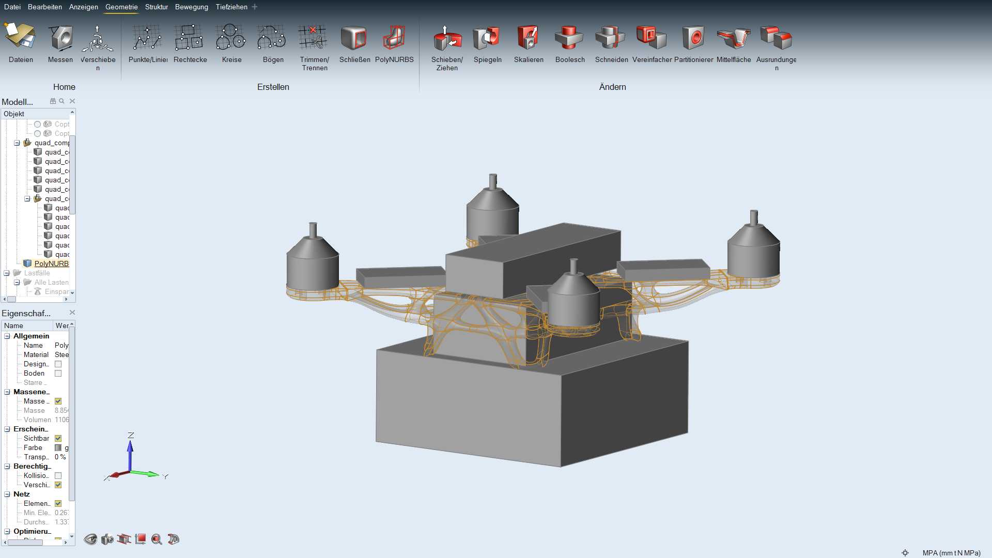Click the plus button to add ribbon tab
Viewport: 992px width, 558px height.
tap(255, 7)
